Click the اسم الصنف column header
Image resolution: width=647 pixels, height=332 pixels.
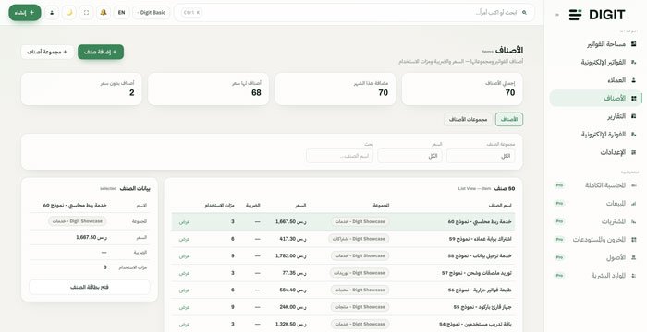[x=500, y=205]
